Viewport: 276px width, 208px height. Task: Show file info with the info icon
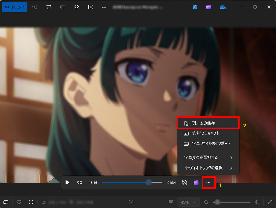click(x=31, y=202)
